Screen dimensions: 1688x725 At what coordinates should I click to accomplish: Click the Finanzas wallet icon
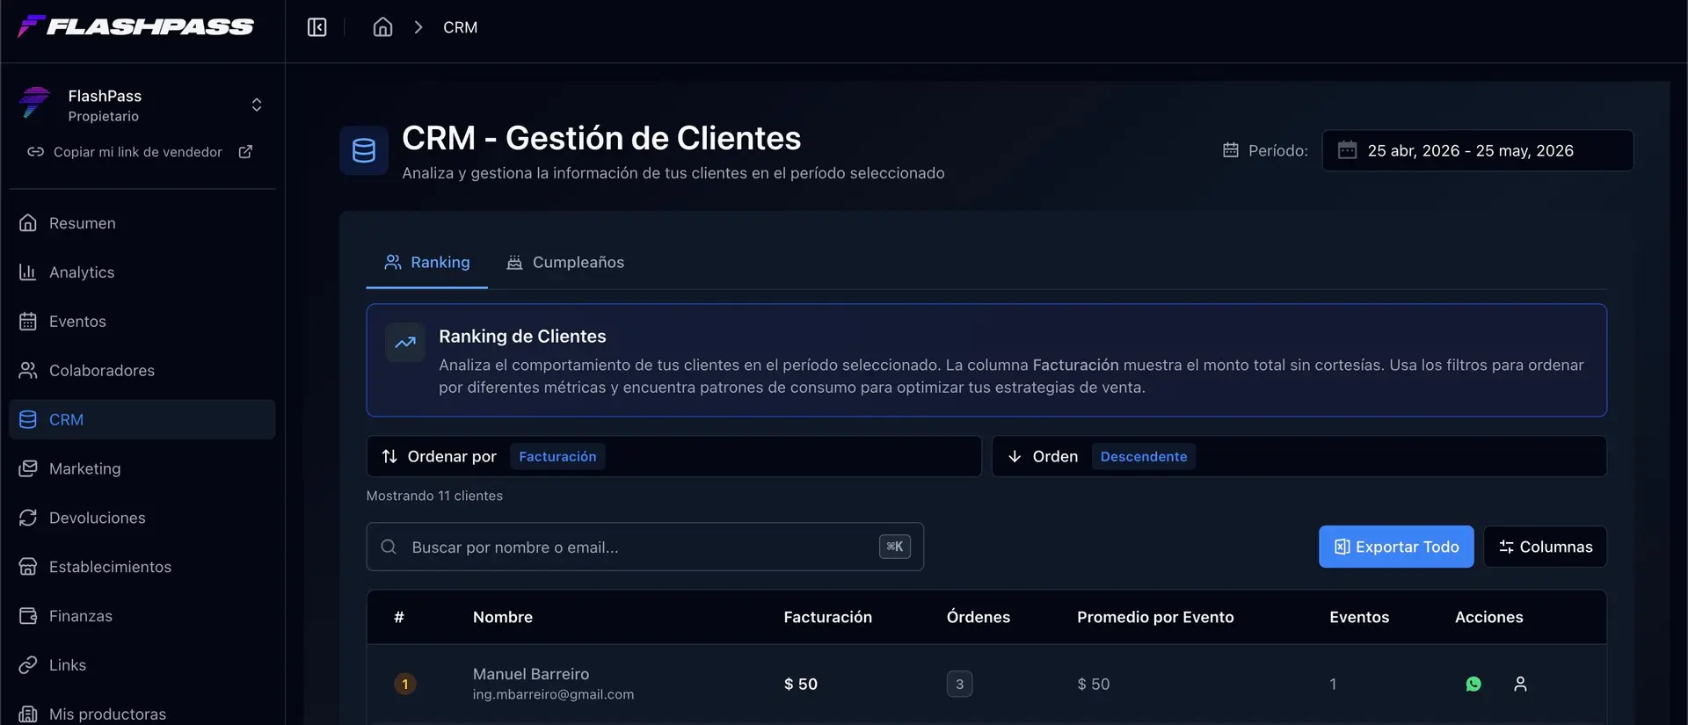tap(28, 616)
